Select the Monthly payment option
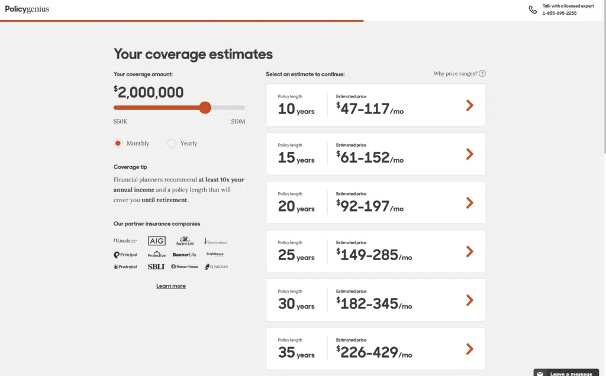Screen dimensions: 606x376 (x=118, y=143)
